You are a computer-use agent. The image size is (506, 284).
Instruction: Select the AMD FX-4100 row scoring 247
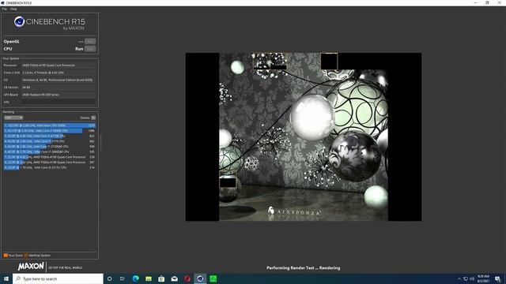[49, 163]
